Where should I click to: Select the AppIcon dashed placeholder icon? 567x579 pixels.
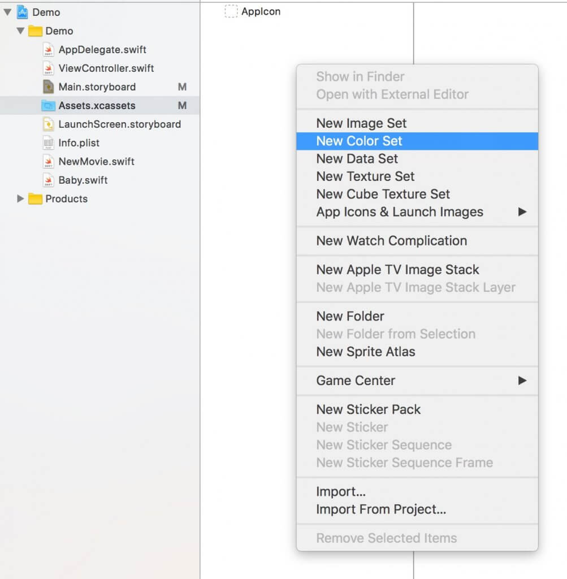[231, 11]
